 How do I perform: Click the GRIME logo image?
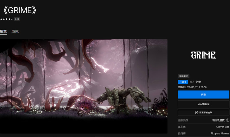(x=203, y=55)
